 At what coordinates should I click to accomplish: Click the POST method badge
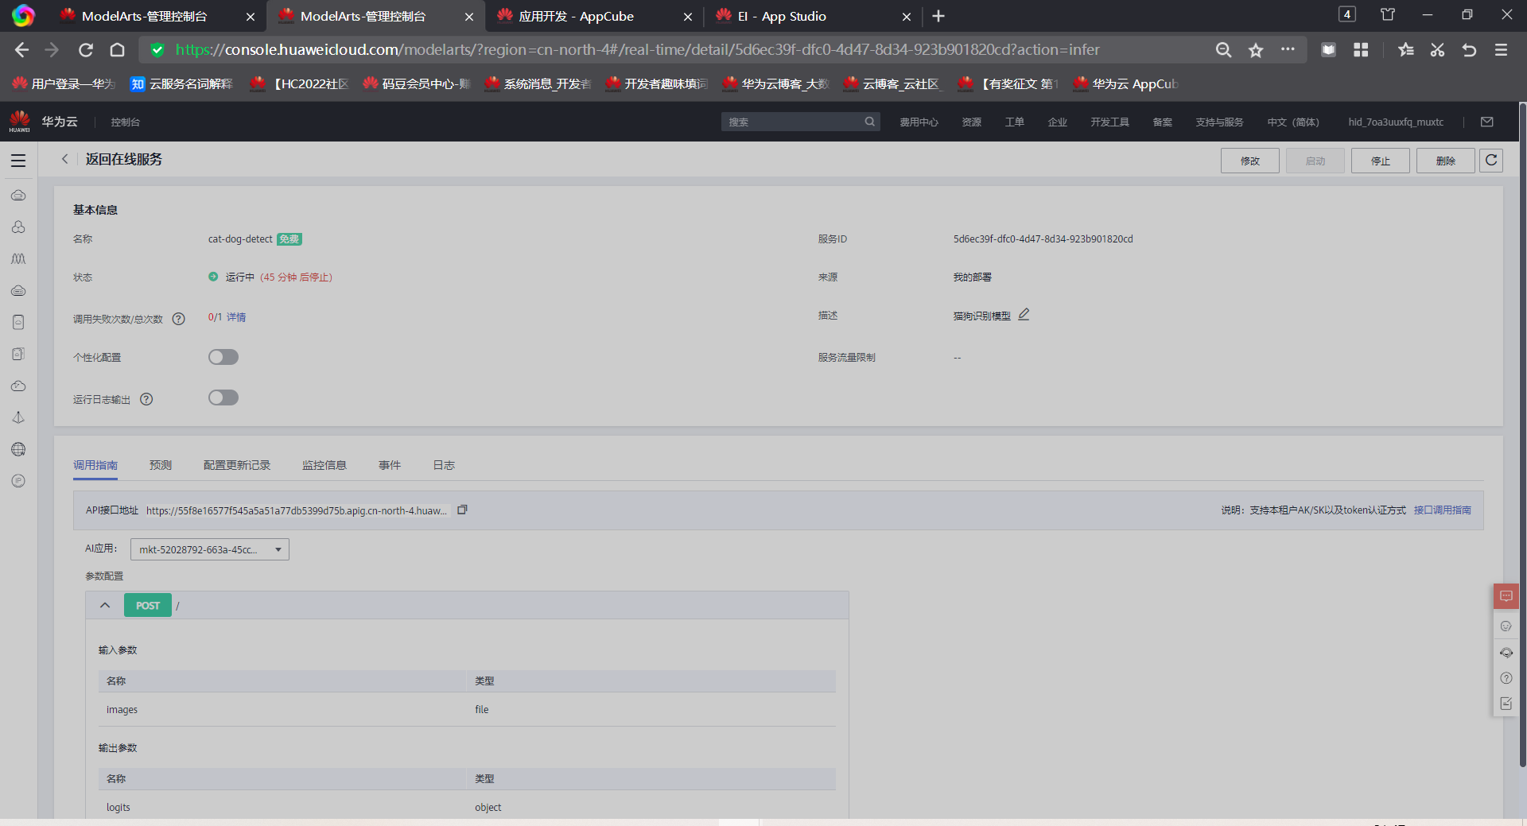148,605
